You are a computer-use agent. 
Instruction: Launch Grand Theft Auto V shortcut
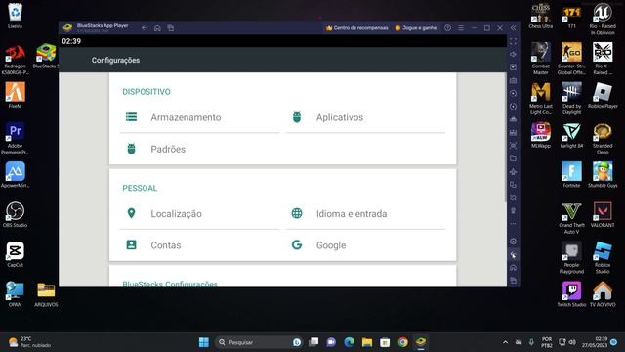(571, 217)
